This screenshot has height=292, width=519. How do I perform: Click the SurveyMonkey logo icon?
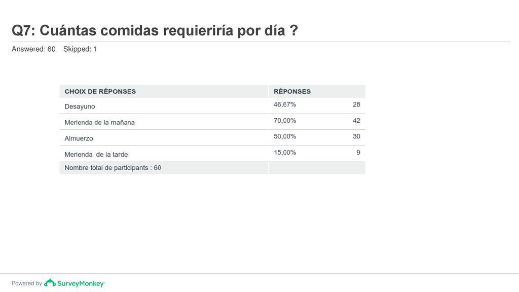pyautogui.click(x=50, y=283)
